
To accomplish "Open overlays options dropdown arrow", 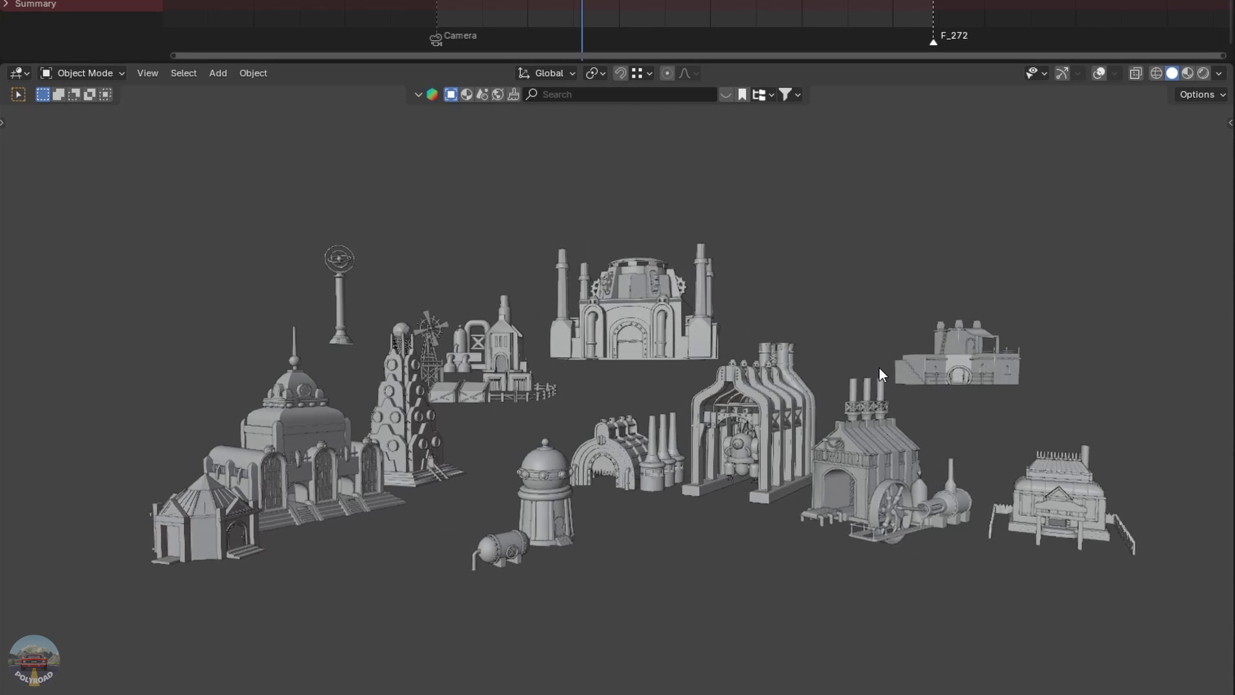I will (1115, 73).
